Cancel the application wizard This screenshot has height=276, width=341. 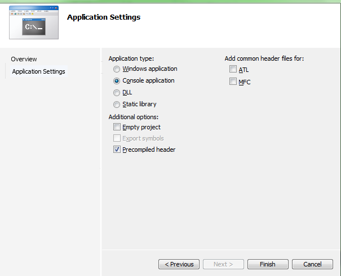[x=312, y=264]
